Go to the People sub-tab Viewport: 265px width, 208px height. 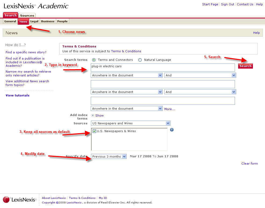[x=62, y=21]
